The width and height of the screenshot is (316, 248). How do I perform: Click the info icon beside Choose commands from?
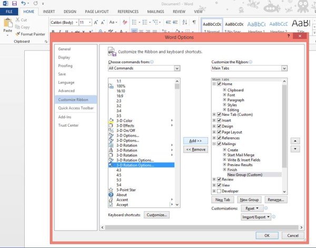[x=152, y=62]
